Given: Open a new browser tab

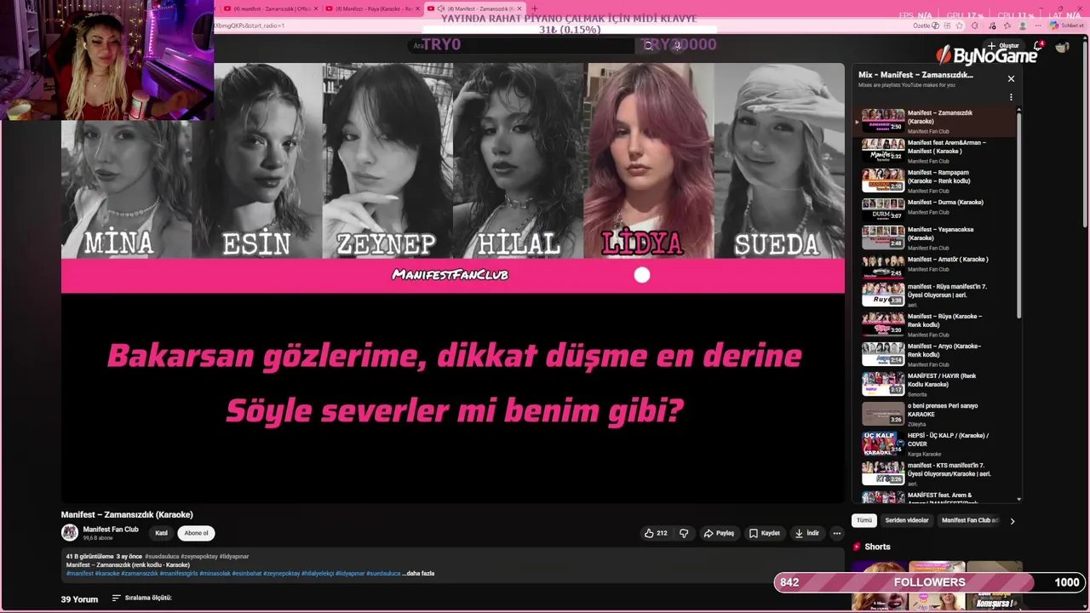Looking at the screenshot, I should coord(535,9).
